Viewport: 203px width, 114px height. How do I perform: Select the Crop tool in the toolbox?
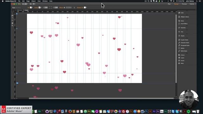[x=12, y=16]
